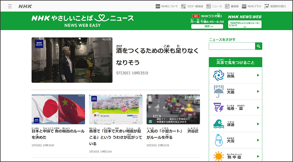
Task: Expand the 大雨 row arrow
Action: pos(258,91)
